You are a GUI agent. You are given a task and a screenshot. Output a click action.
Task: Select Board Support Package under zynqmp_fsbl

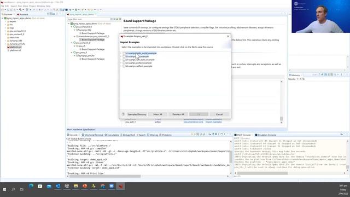click(92, 33)
